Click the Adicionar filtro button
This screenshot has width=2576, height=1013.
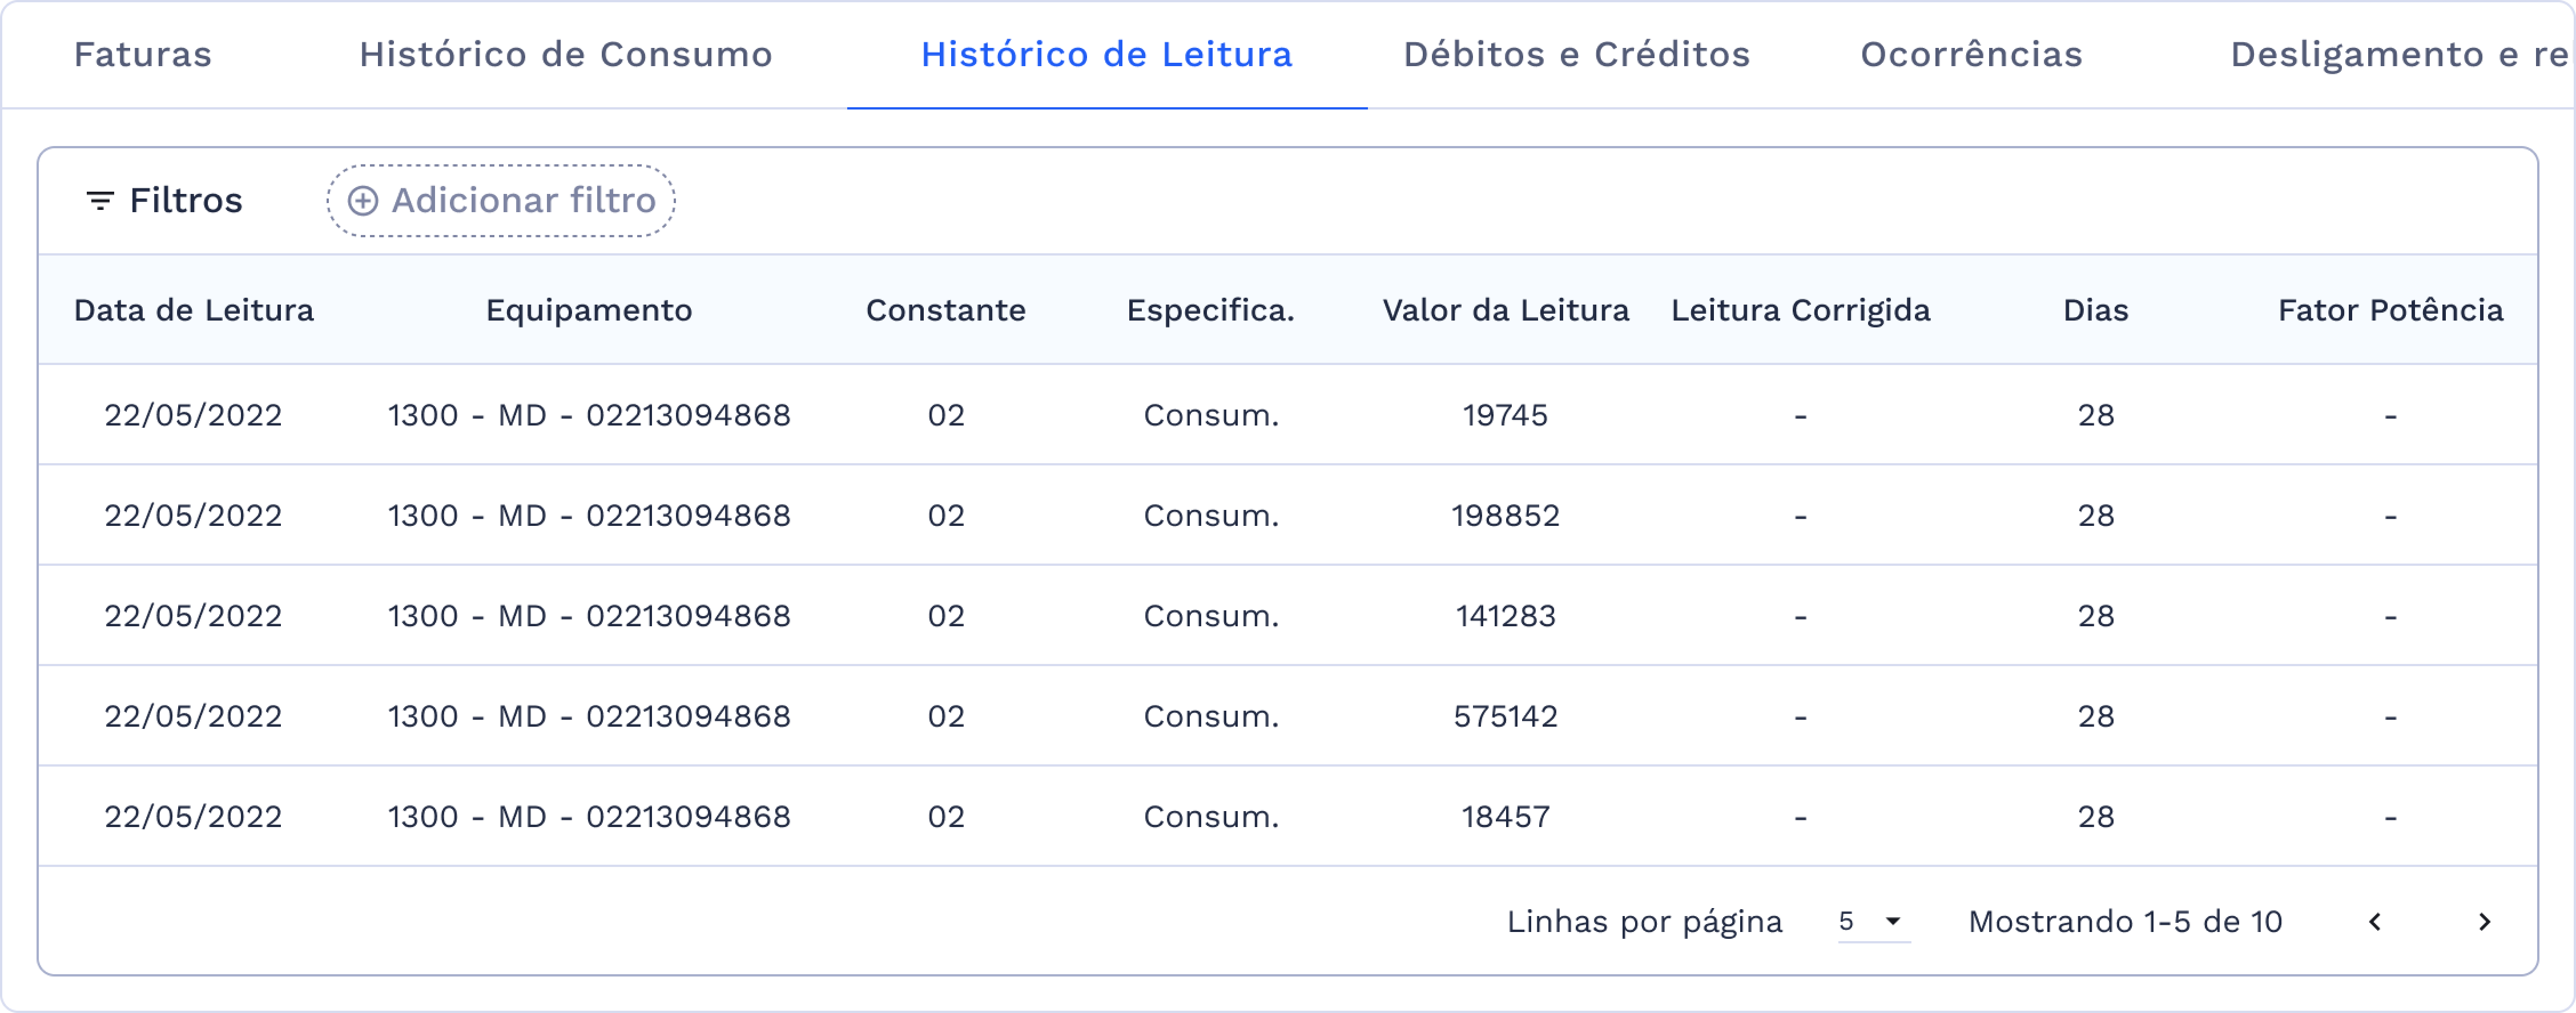500,200
